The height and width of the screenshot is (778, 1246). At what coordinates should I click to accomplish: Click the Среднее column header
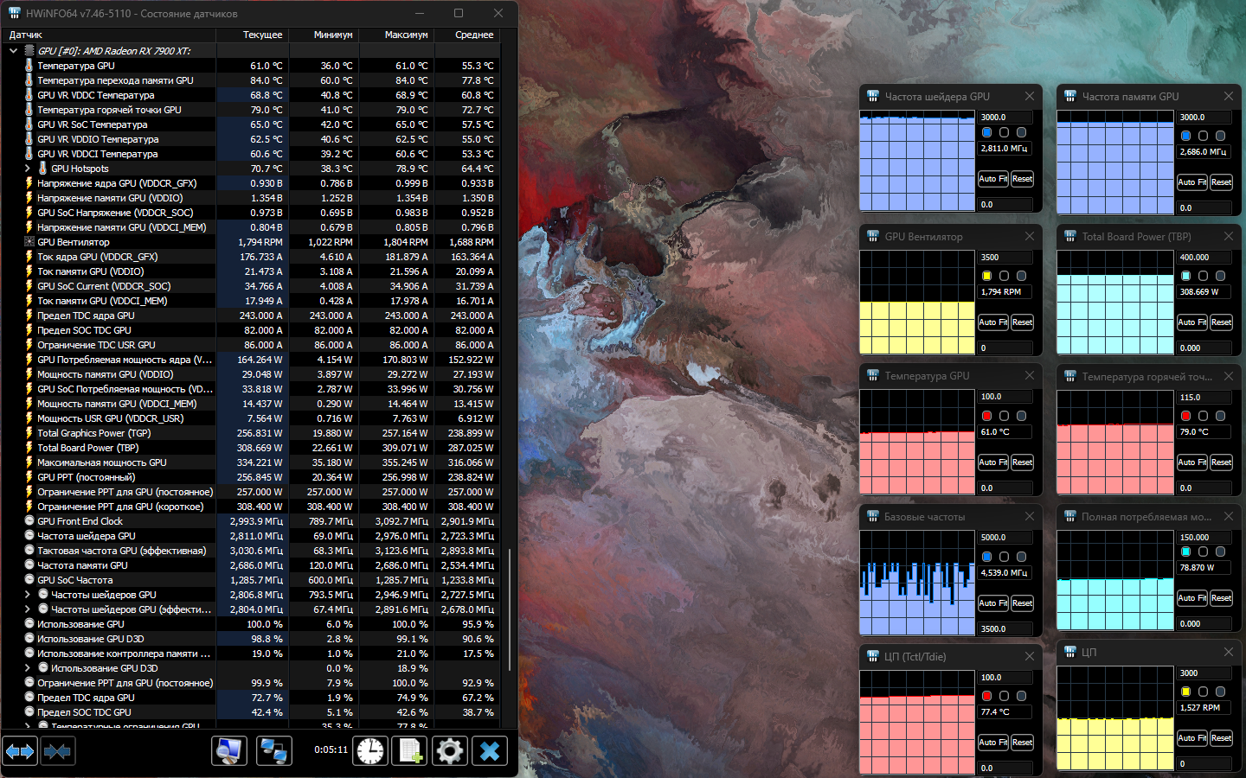click(466, 35)
